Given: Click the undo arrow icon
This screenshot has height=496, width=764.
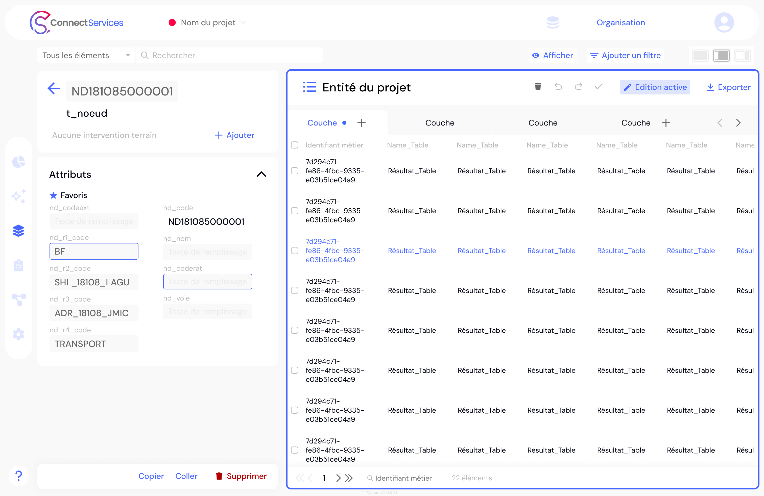Looking at the screenshot, I should click(558, 87).
